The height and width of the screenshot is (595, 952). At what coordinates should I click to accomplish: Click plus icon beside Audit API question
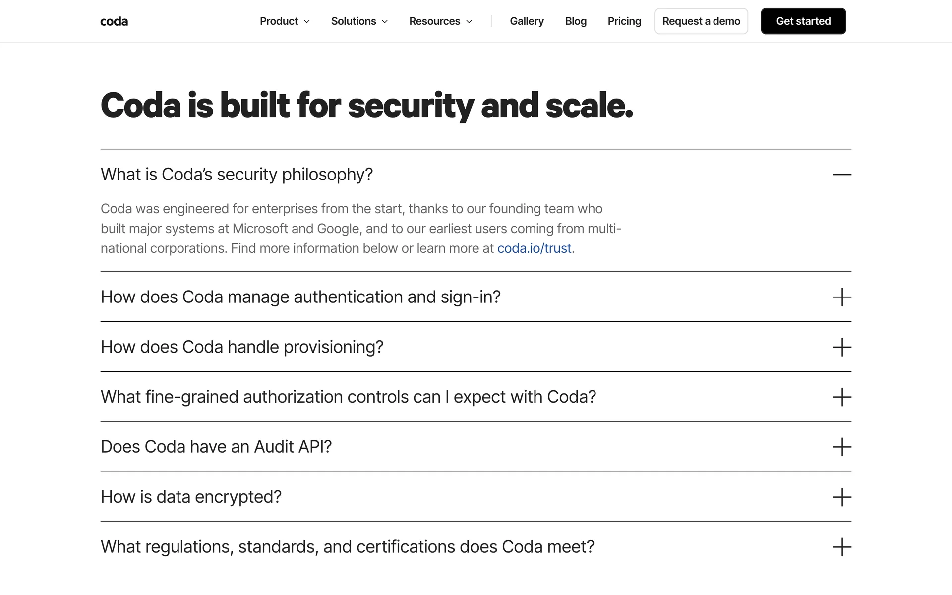(x=841, y=447)
